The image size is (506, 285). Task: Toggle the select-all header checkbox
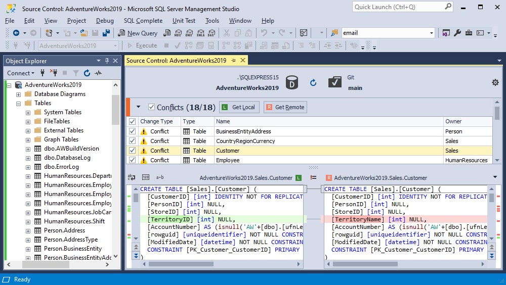tap(132, 122)
